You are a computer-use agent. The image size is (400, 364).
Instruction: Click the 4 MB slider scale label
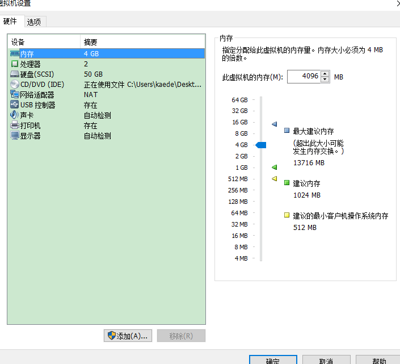tap(241, 258)
